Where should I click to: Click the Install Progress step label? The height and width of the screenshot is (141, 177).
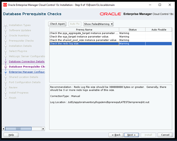point(19,93)
